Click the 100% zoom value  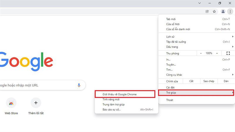pos(209,53)
